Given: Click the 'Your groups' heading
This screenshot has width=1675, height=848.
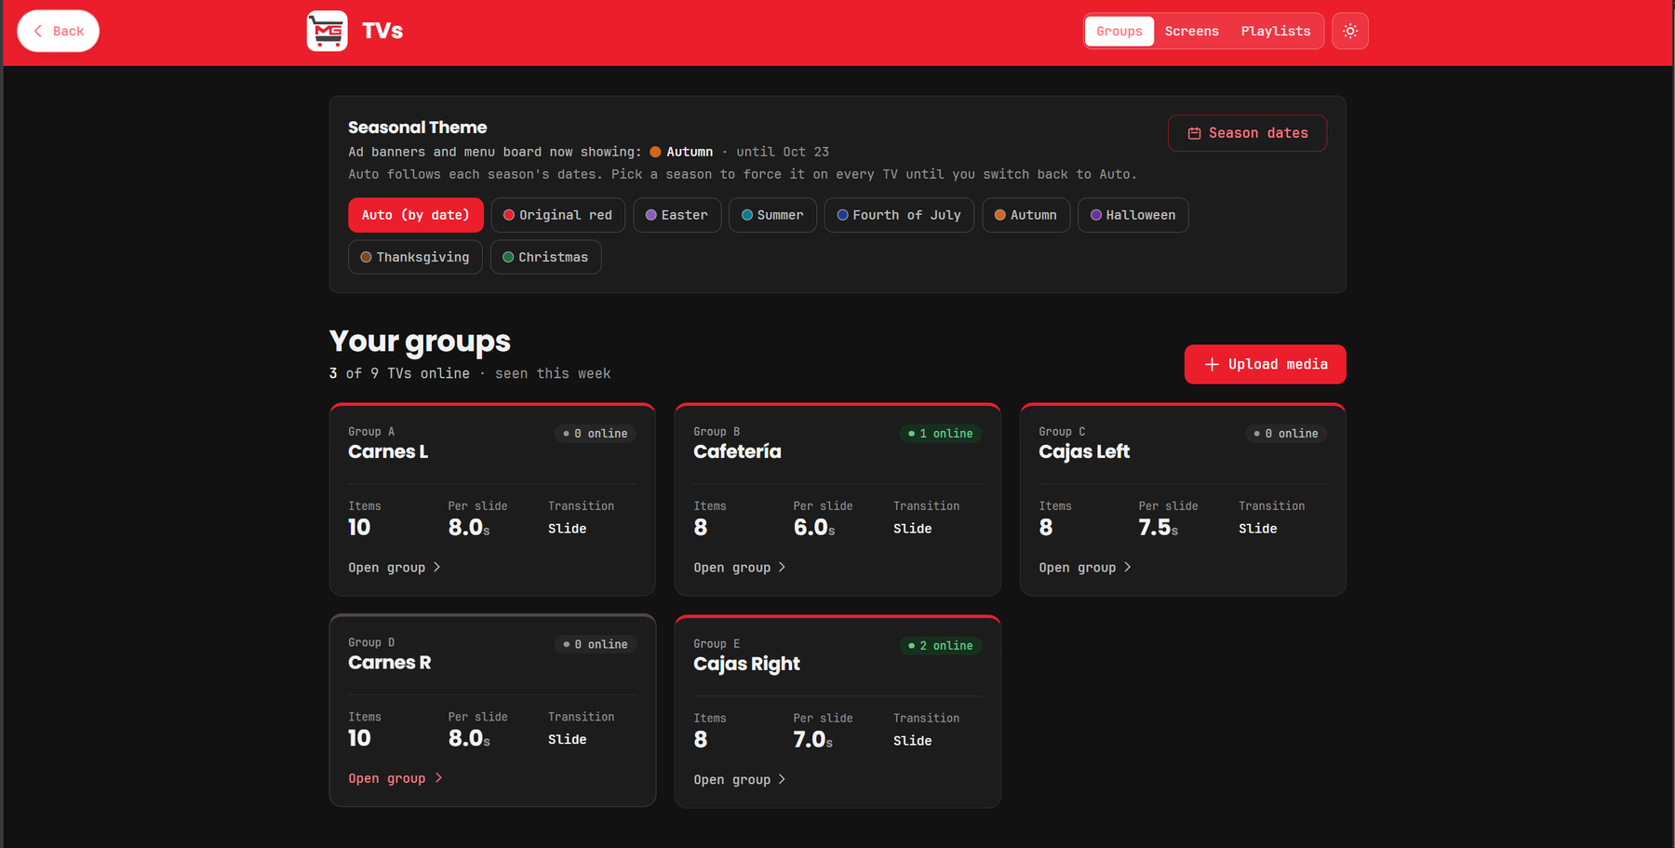Looking at the screenshot, I should 420,342.
